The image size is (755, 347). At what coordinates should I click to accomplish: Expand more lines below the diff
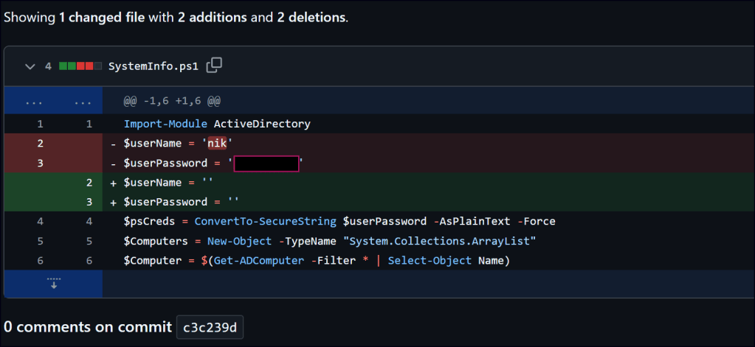(53, 284)
